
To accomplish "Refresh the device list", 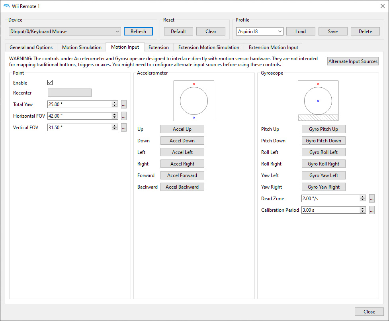I will point(138,32).
